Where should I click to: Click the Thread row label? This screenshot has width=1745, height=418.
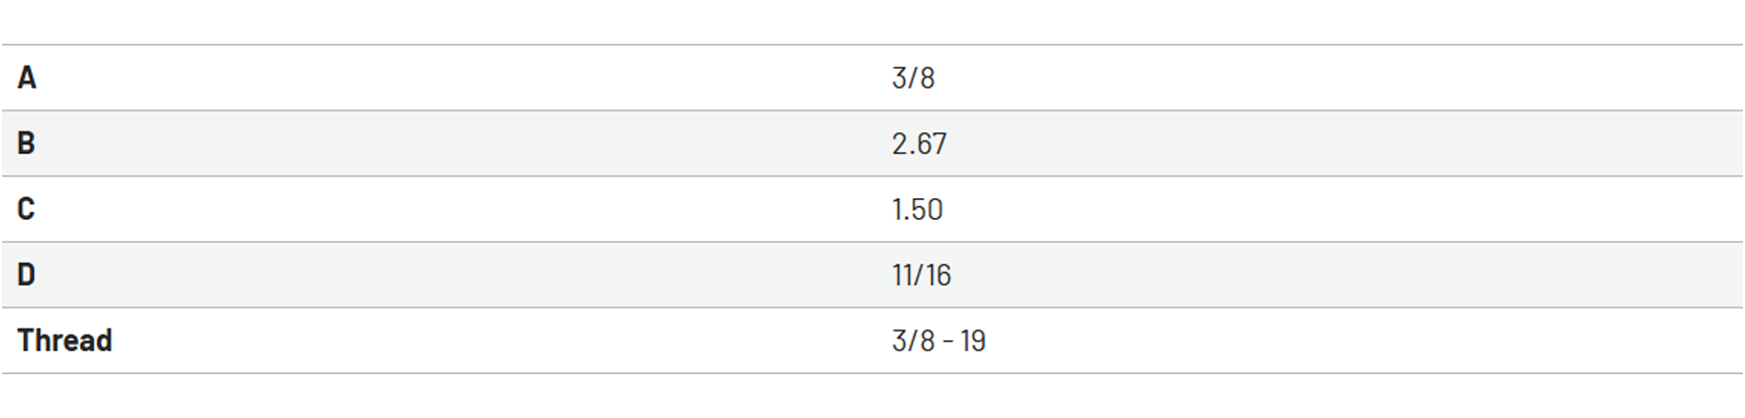(x=65, y=340)
